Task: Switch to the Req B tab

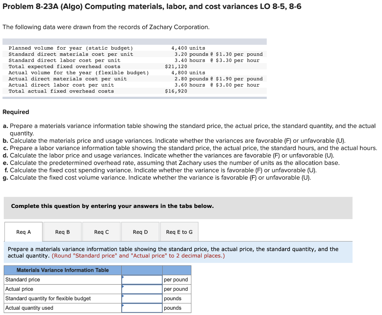Action: pos(62,231)
